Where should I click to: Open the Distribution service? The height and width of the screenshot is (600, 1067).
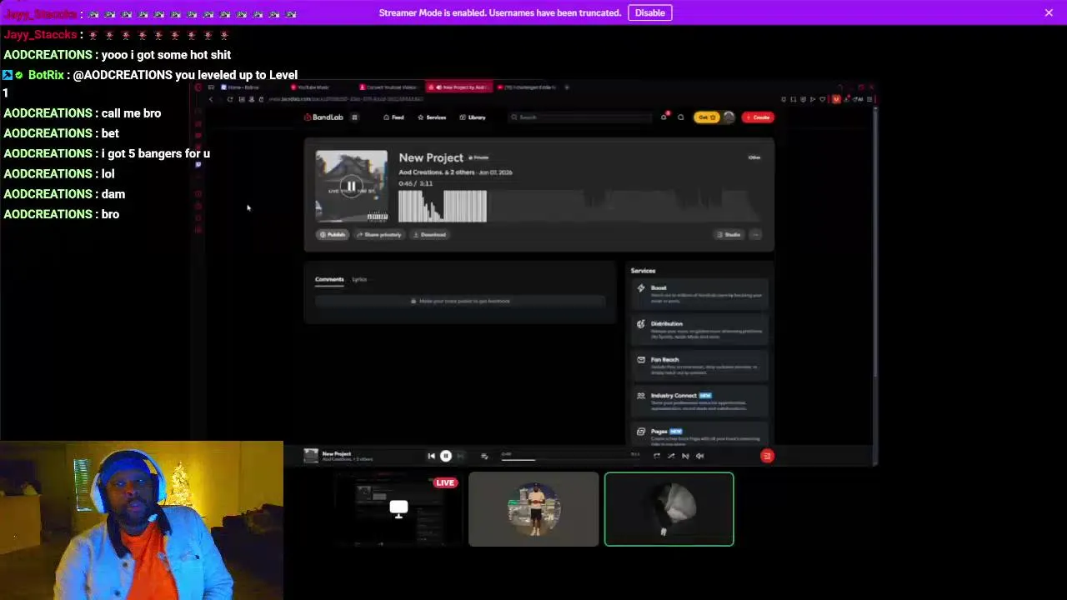[699, 329]
